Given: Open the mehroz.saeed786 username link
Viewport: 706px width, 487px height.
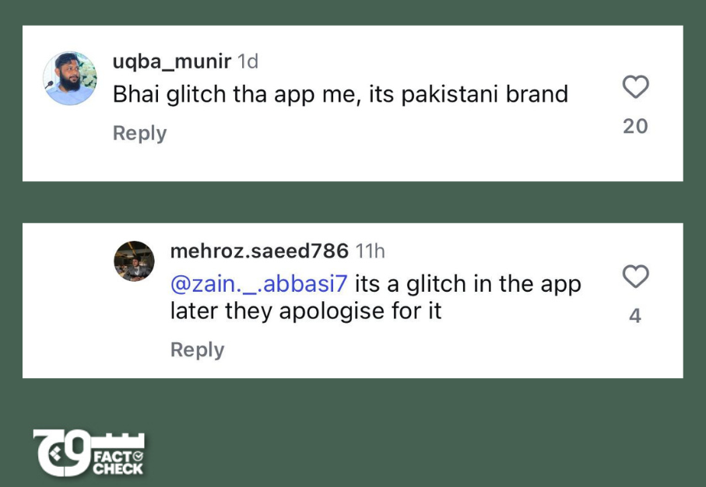Looking at the screenshot, I should tap(259, 251).
